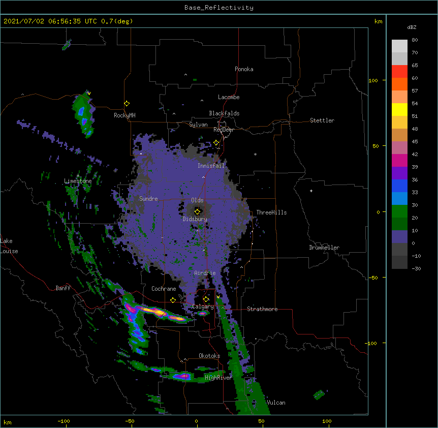Click the 100 tick on the right axis
438x428 pixels.
point(373,80)
